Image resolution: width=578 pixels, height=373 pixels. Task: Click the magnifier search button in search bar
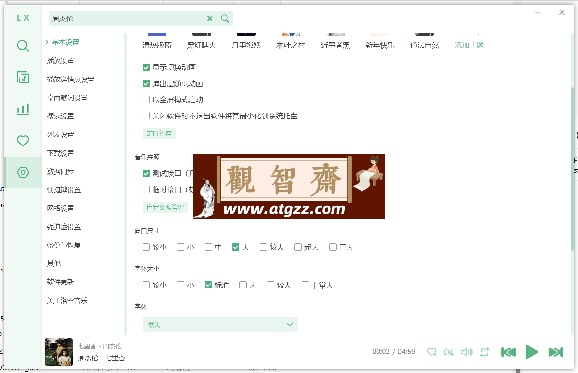coord(225,19)
